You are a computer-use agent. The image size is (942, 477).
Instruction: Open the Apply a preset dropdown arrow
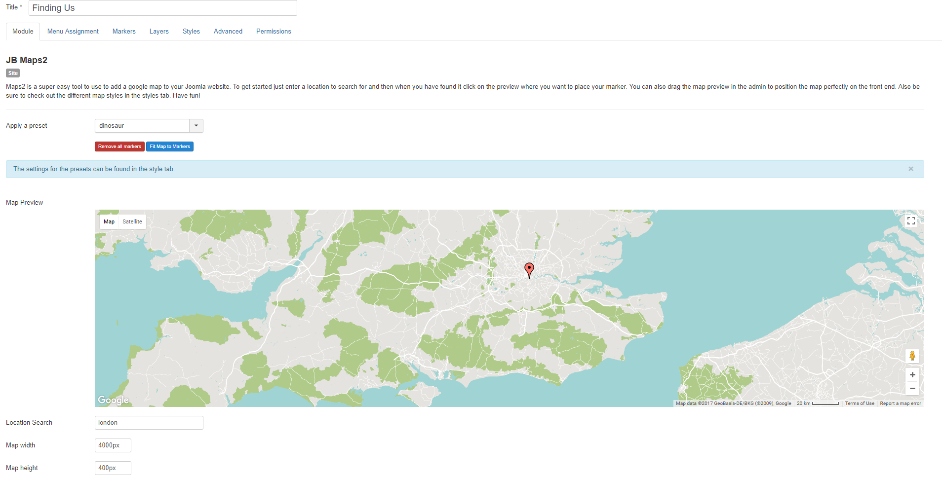coord(196,126)
